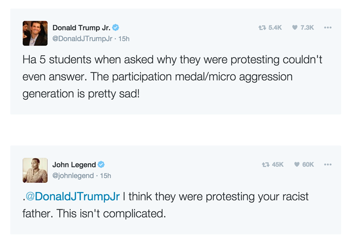
Task: Click the John Legend display name
Action: pyautogui.click(x=74, y=165)
